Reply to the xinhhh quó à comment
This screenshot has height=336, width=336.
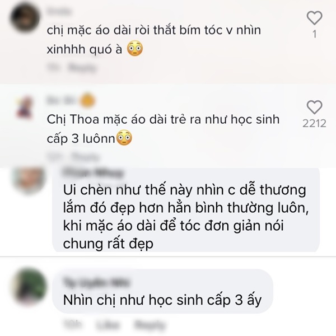click(82, 68)
